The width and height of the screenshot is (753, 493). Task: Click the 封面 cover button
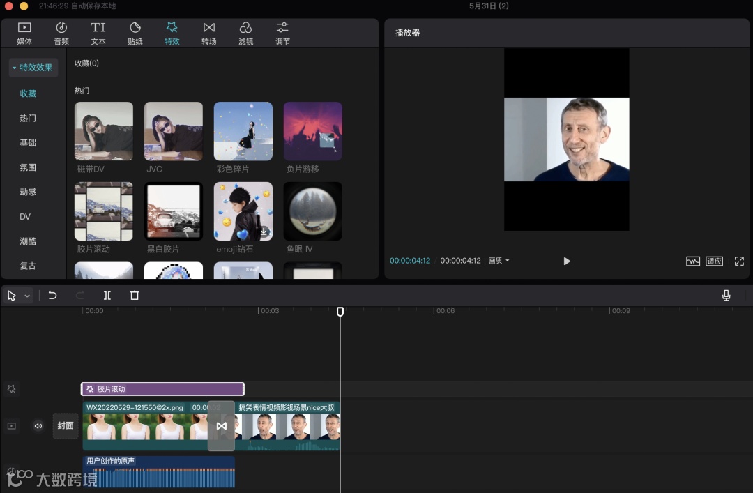click(x=66, y=426)
